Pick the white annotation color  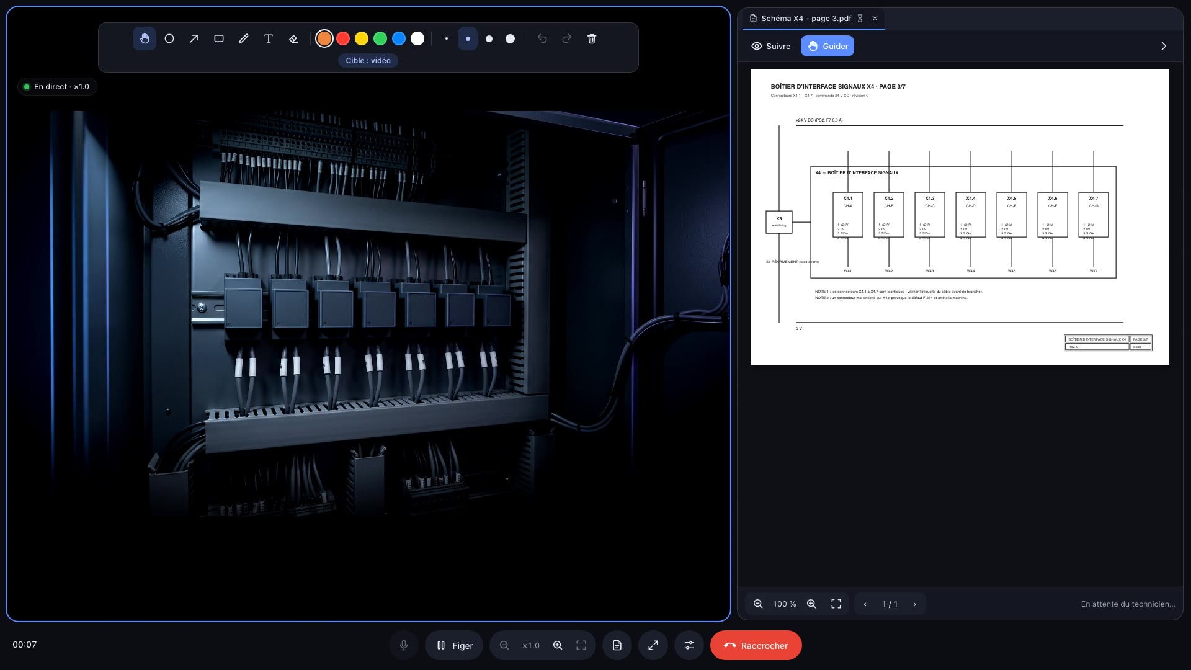417,38
